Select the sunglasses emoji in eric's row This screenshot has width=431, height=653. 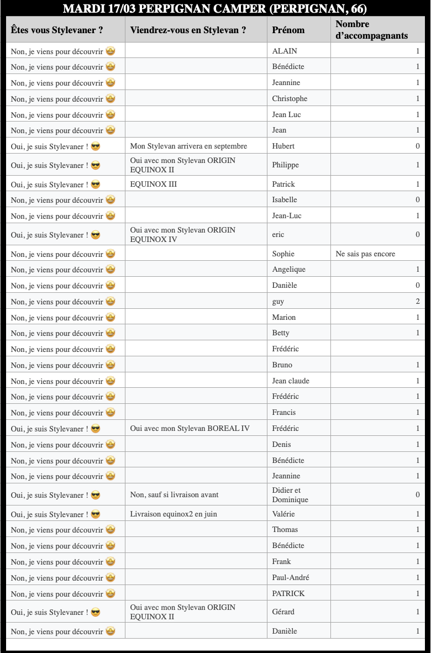[96, 235]
